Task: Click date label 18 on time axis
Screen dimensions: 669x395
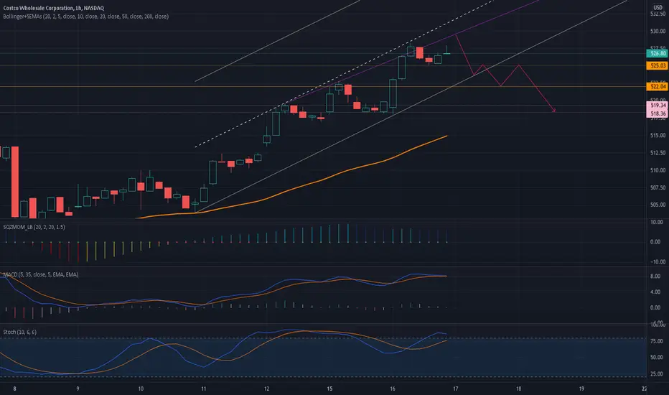Action: click(x=518, y=389)
